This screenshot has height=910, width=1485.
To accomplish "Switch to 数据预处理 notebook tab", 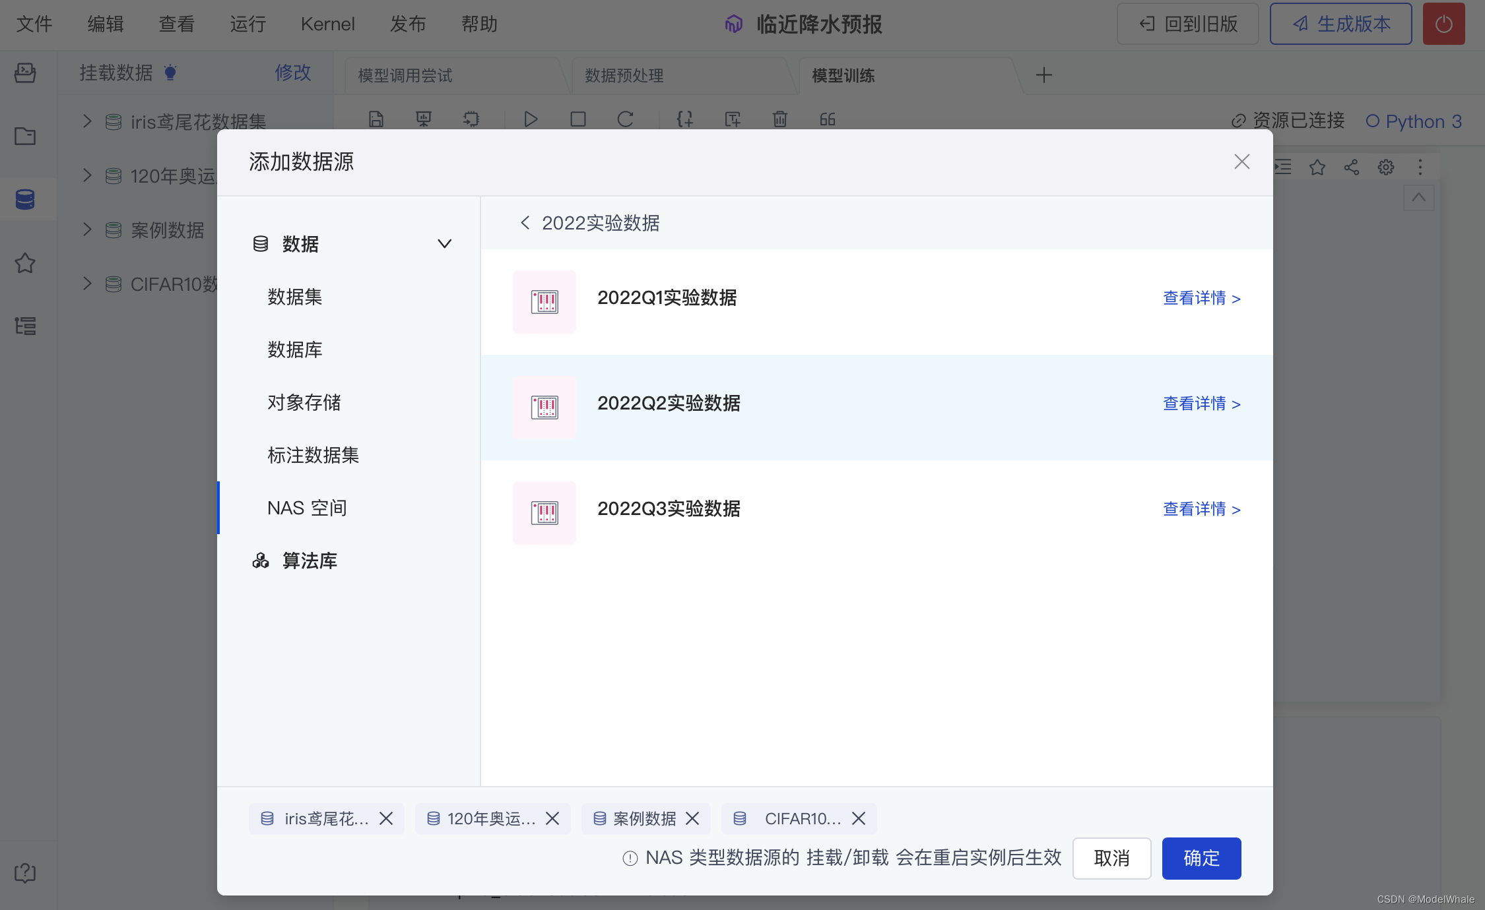I will (624, 76).
